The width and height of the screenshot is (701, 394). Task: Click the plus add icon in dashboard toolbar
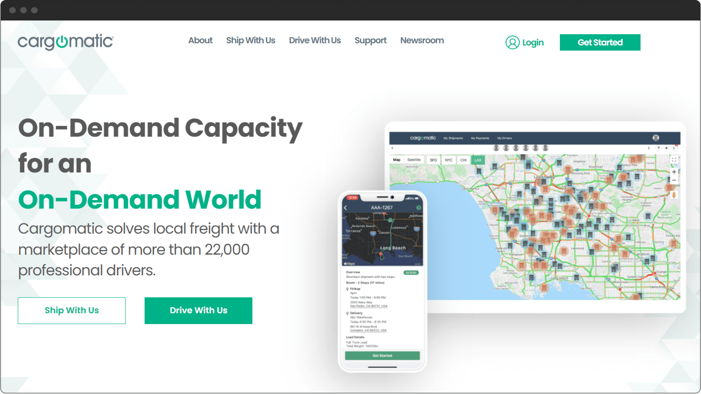click(666, 148)
